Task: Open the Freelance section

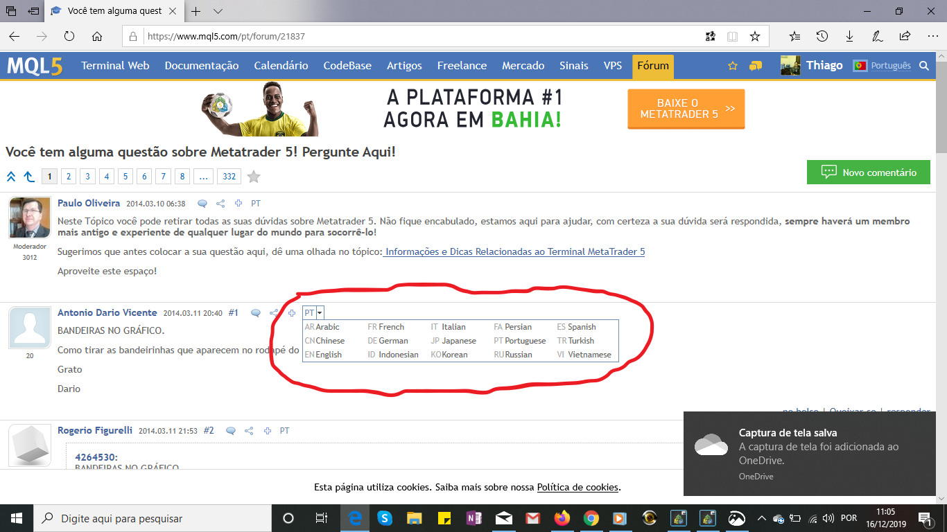Action: click(462, 66)
